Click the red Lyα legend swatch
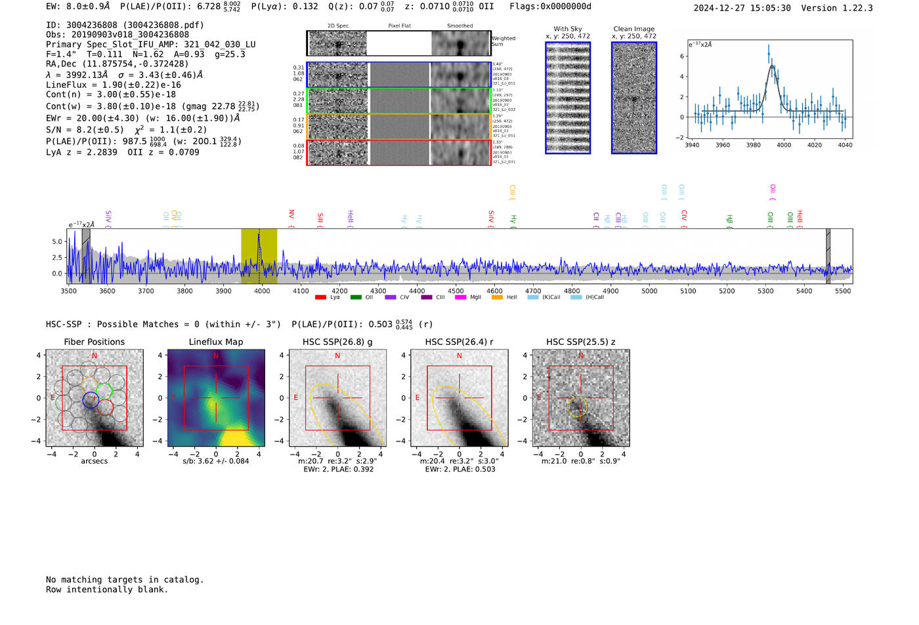This screenshot has width=919, height=625. [320, 298]
